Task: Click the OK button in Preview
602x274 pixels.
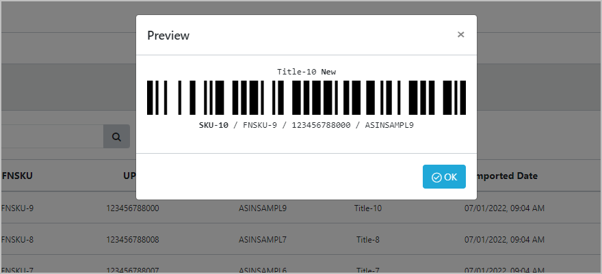Action: point(444,177)
